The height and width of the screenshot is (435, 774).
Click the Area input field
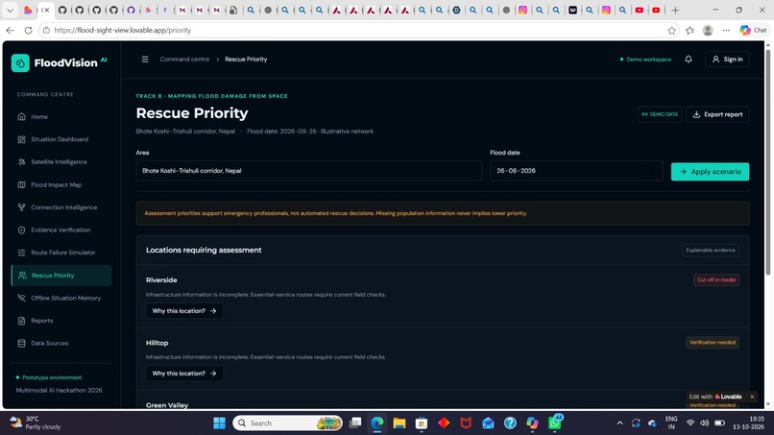(x=309, y=171)
